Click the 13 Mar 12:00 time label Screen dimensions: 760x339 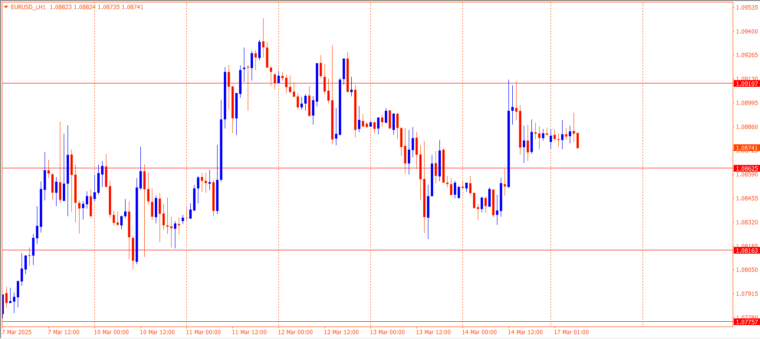pyautogui.click(x=433, y=332)
